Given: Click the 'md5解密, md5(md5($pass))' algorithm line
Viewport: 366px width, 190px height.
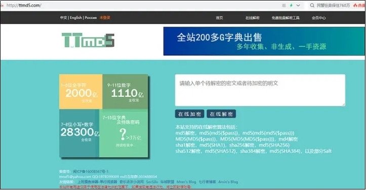Looking at the screenshot, I should 235,133.
